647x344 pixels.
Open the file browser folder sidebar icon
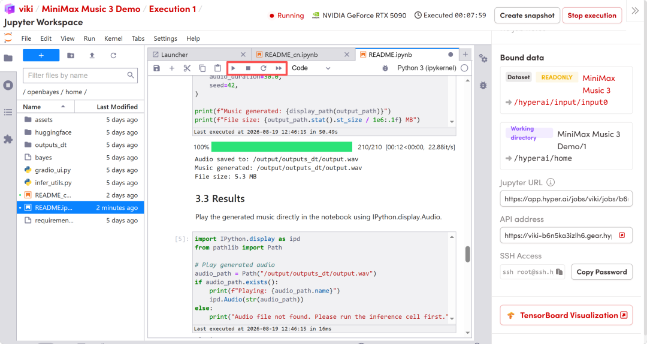coord(8,58)
